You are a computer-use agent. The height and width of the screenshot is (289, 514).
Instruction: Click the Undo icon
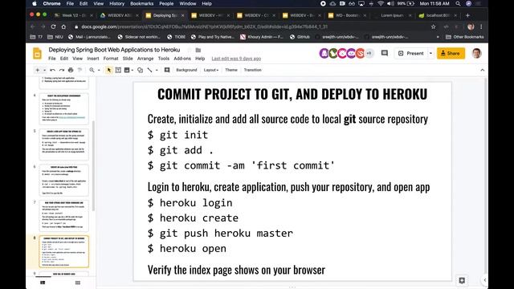[52, 70]
